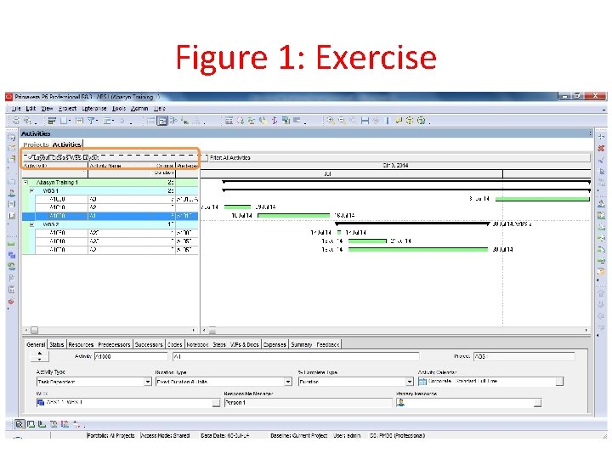Click the activity table horizontal scrollbar thumb
The image size is (612, 459).
click(34, 331)
